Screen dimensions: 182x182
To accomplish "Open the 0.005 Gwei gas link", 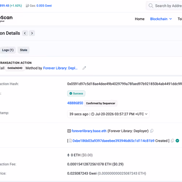I will [44, 5].
